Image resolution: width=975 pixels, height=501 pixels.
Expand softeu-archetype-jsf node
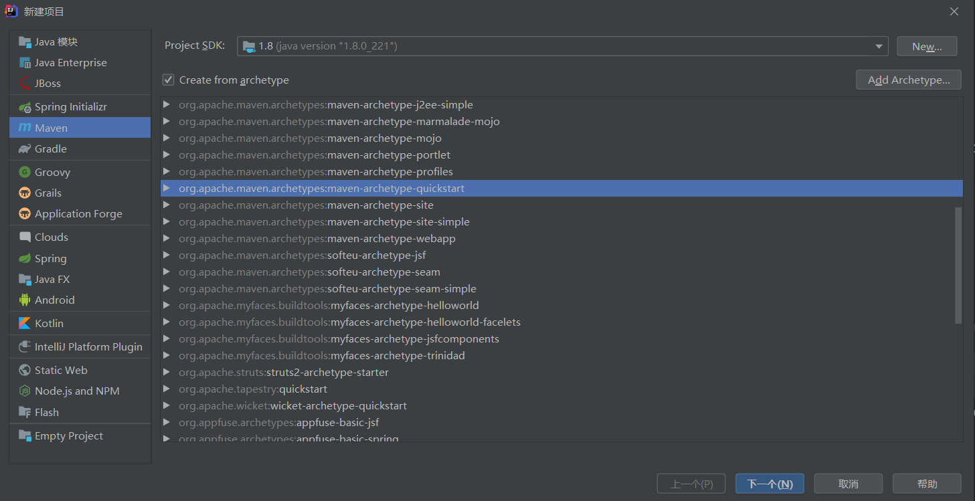click(x=167, y=256)
